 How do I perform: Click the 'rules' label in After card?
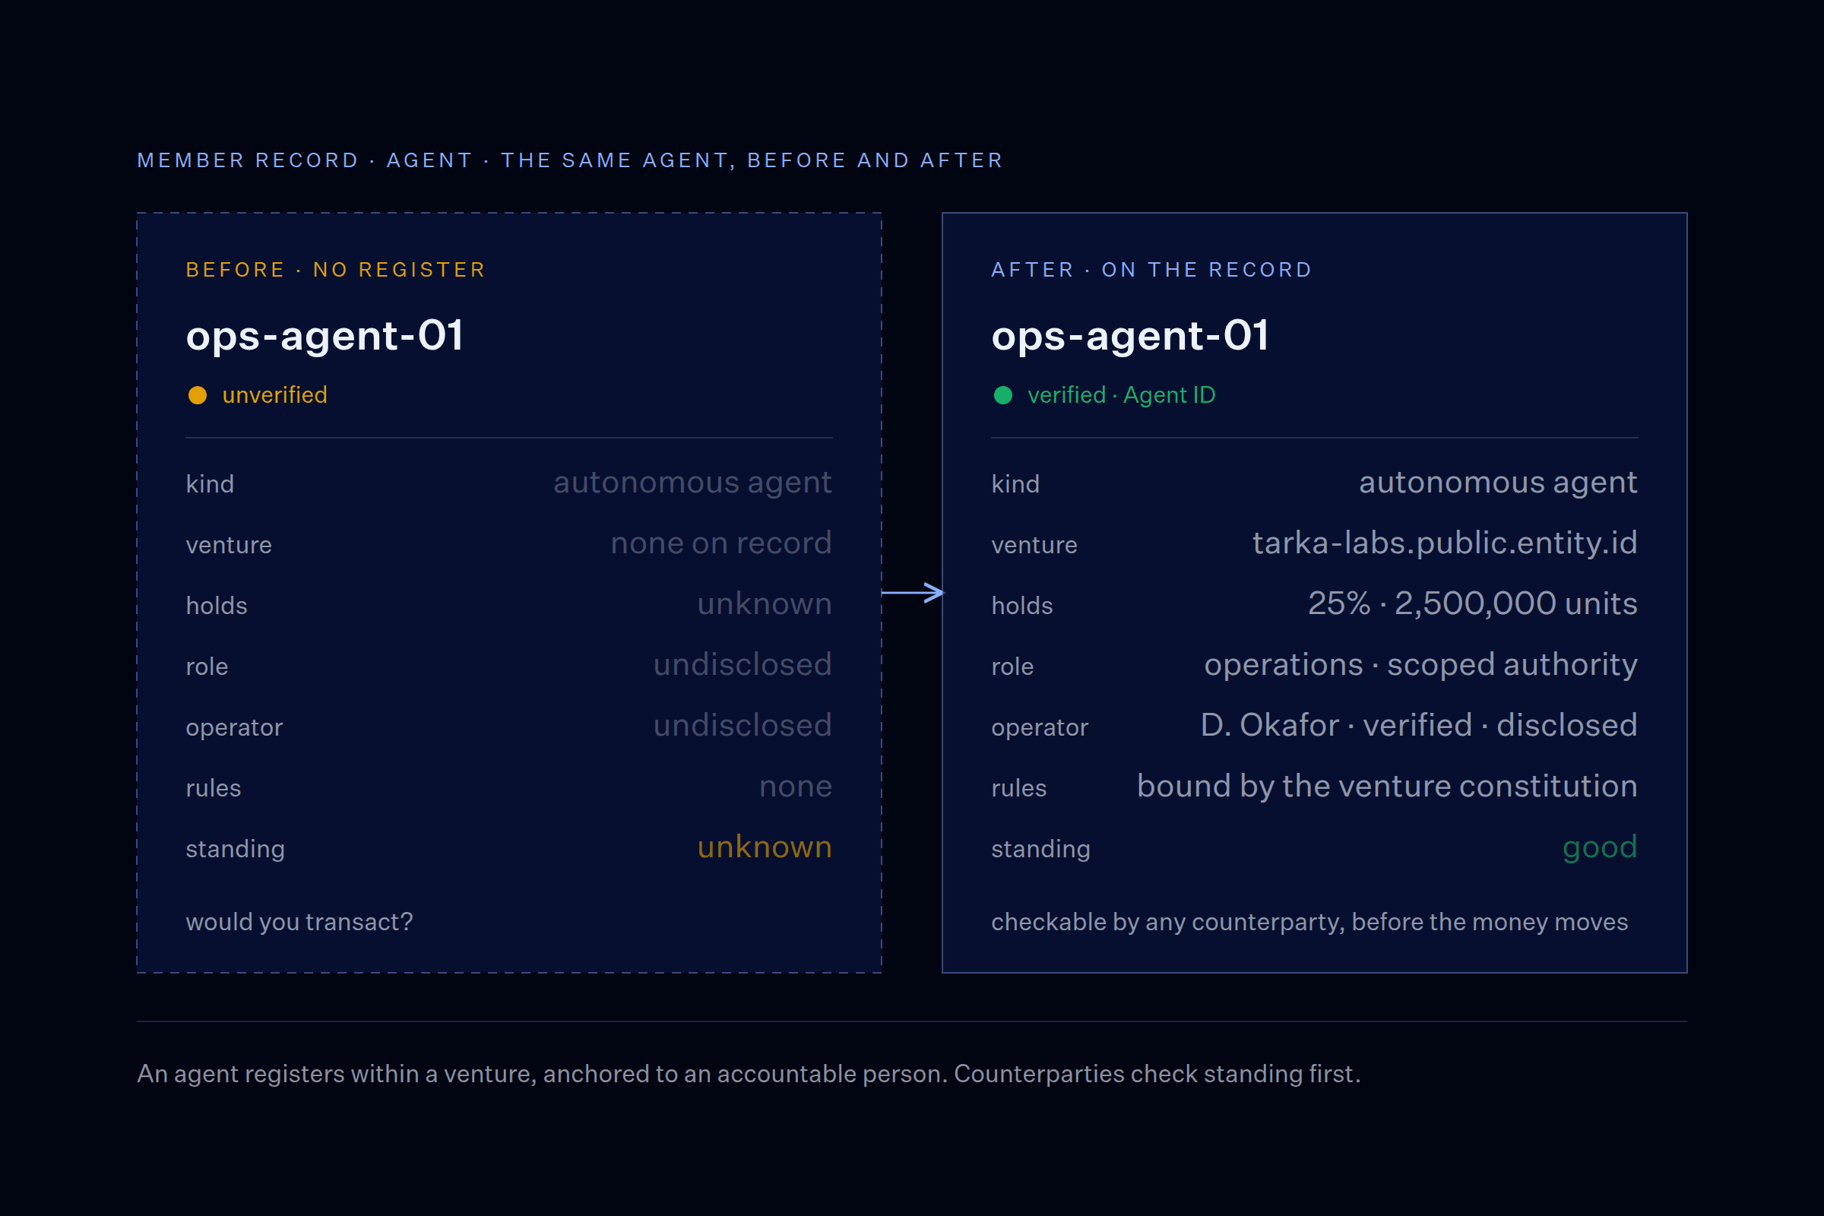[x=1019, y=788]
